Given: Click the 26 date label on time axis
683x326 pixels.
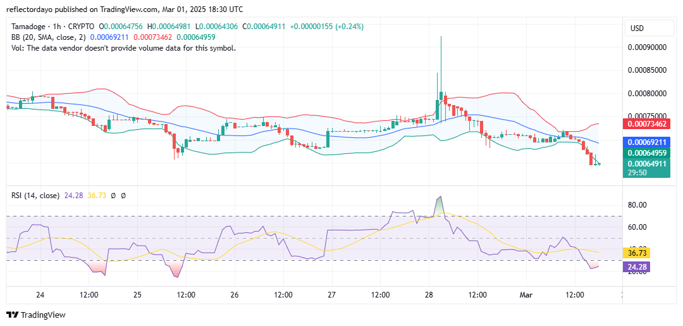Looking at the screenshot, I should click(x=235, y=295).
